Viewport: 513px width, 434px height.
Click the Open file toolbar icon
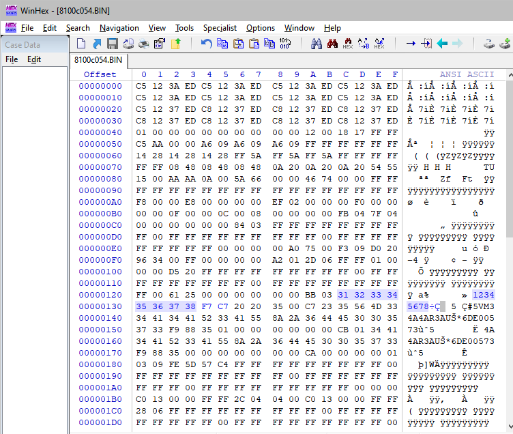(97, 44)
